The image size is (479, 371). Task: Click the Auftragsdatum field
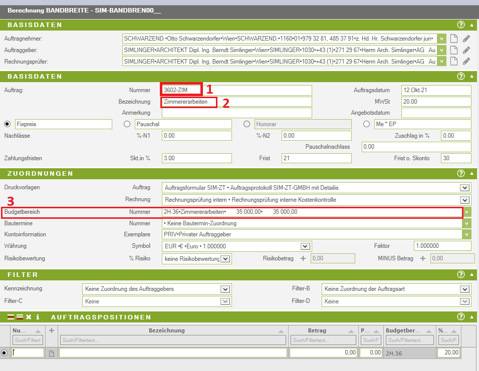[436, 90]
